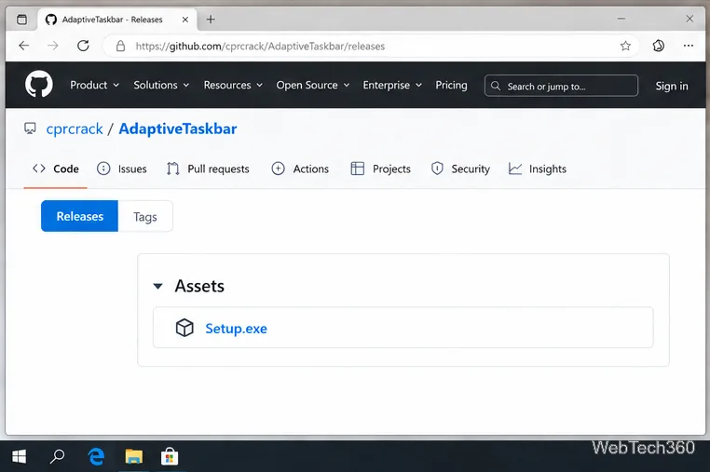The image size is (710, 472).
Task: Open the Security tab
Action: pos(460,169)
